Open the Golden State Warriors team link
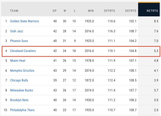161x116 pixels. [24, 21]
